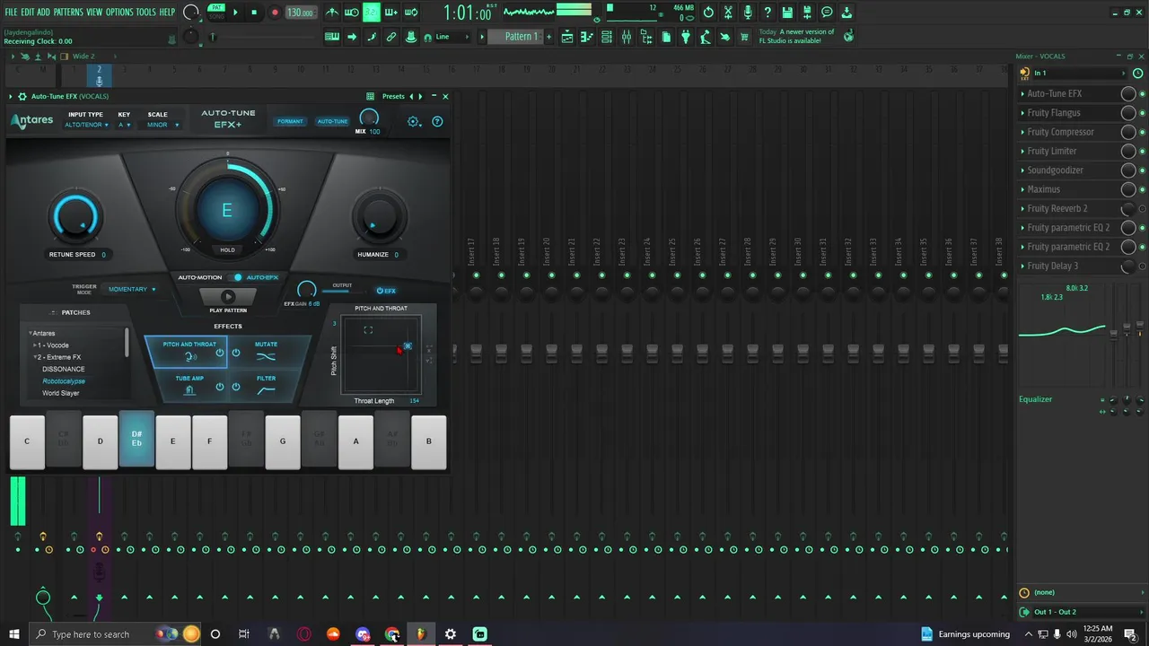Open the FILE menu
This screenshot has height=646, width=1149.
pyautogui.click(x=12, y=13)
